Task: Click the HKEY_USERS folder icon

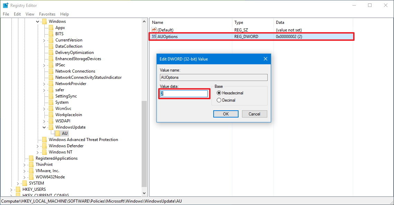Action: pos(18,189)
